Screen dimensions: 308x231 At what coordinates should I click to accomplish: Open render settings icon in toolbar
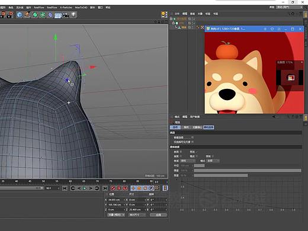(x=10, y=15)
